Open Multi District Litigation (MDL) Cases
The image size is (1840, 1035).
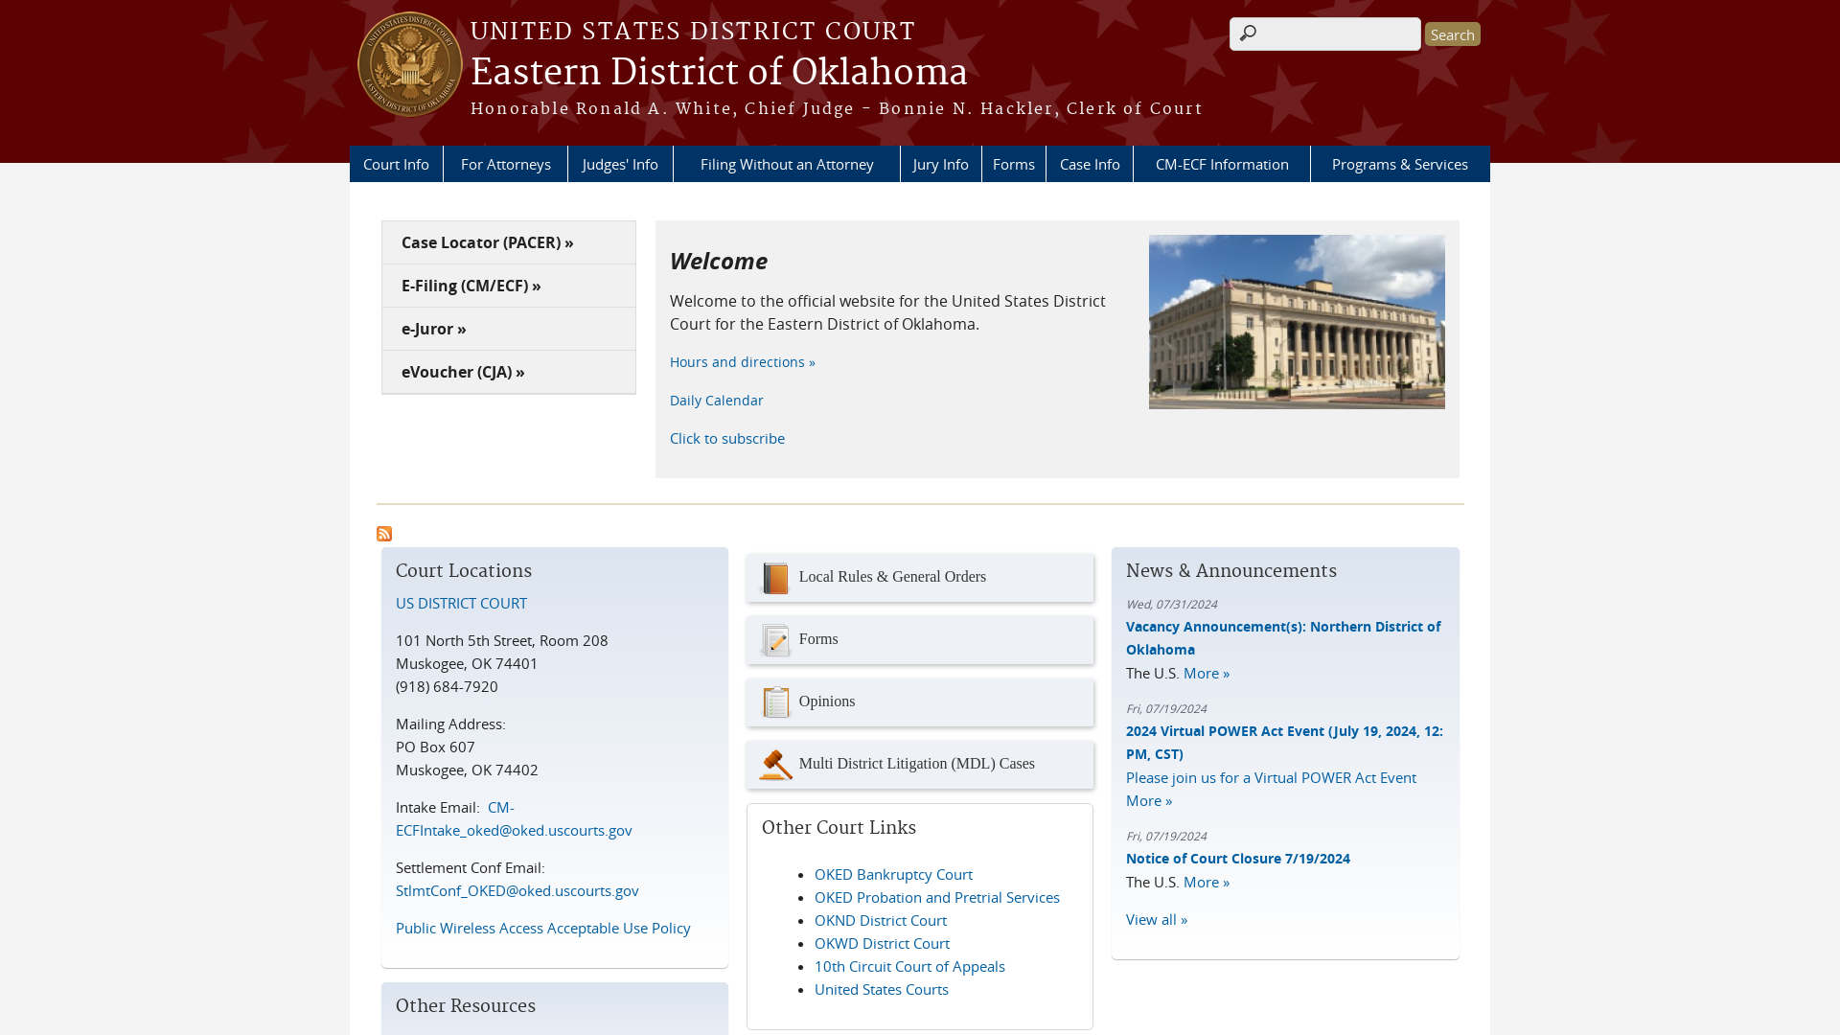click(920, 765)
